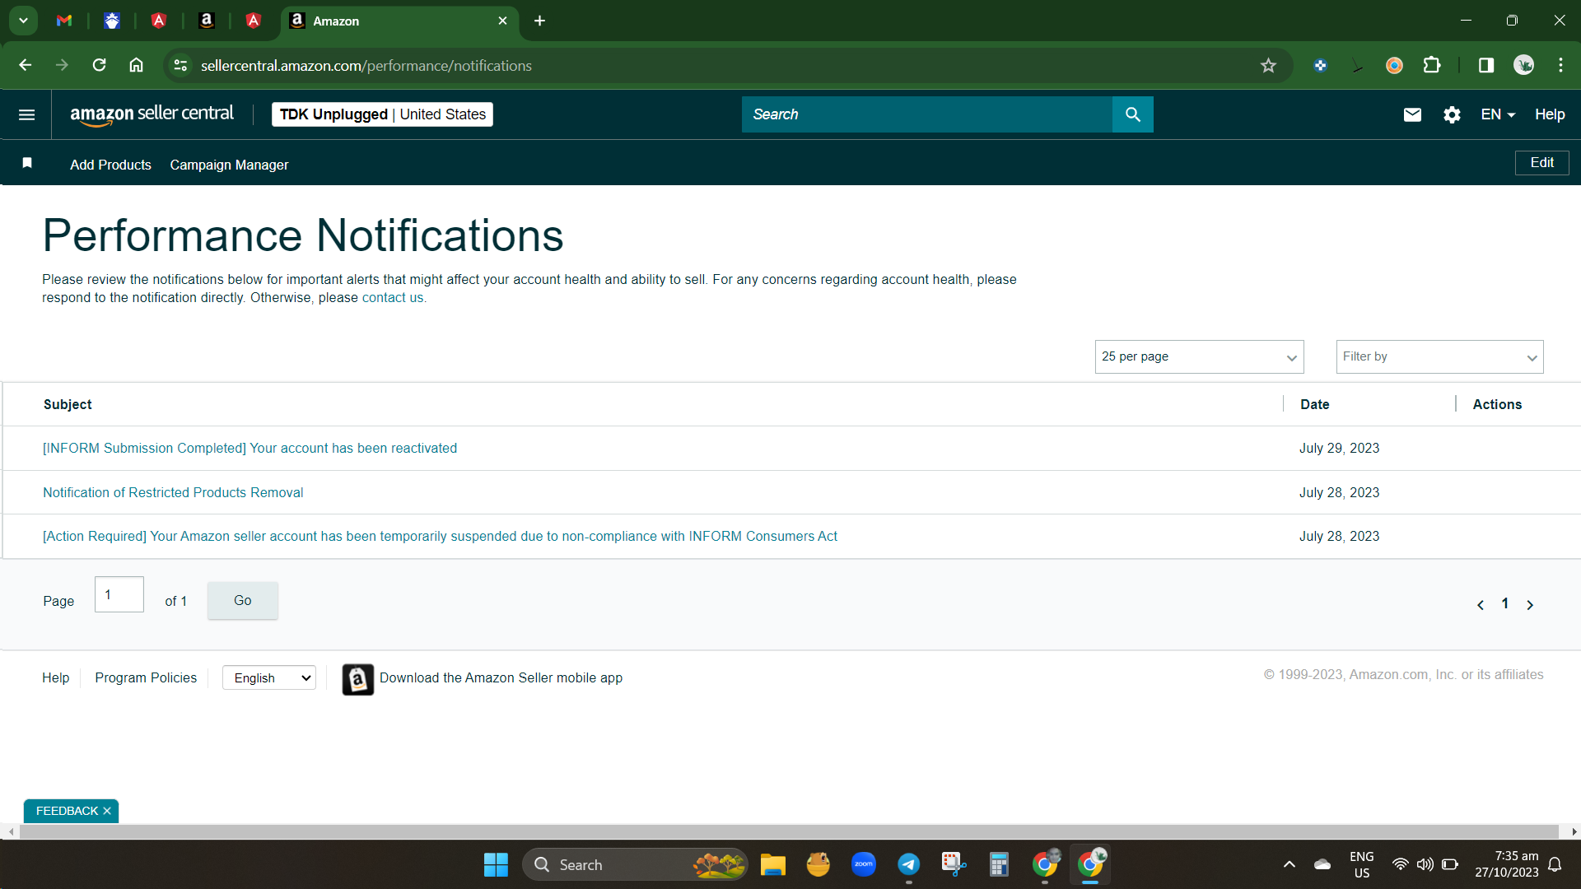Expand the tab search dropdown arrow

[x=23, y=21]
